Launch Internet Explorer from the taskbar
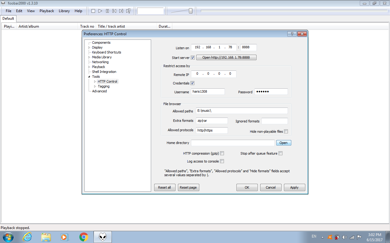The image size is (390, 243). pyautogui.click(x=27, y=237)
